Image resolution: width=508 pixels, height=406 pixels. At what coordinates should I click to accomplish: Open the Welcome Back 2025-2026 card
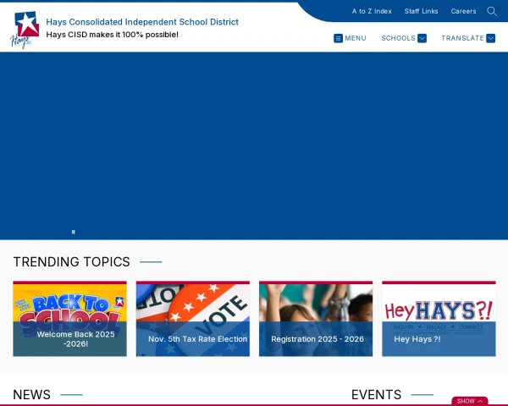69,319
